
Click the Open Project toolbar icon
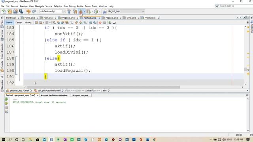[15, 11]
